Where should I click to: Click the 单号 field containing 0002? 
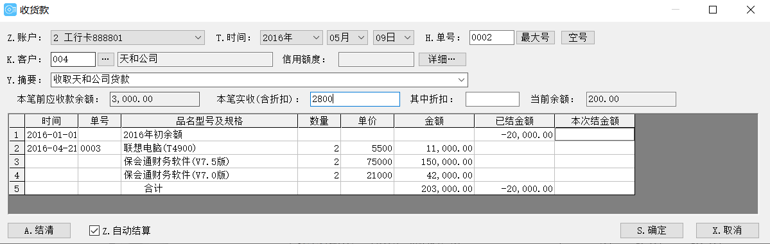(x=491, y=37)
